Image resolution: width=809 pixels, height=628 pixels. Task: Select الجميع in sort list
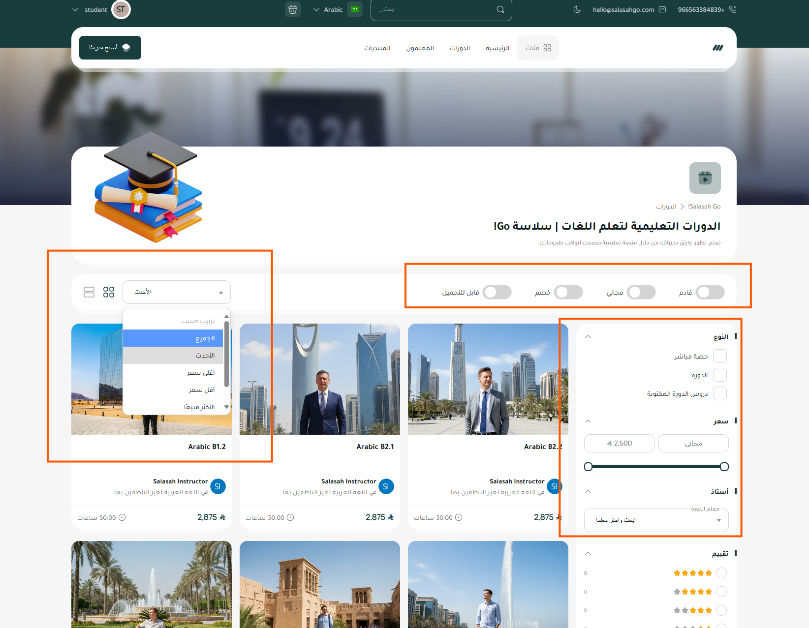click(x=173, y=338)
